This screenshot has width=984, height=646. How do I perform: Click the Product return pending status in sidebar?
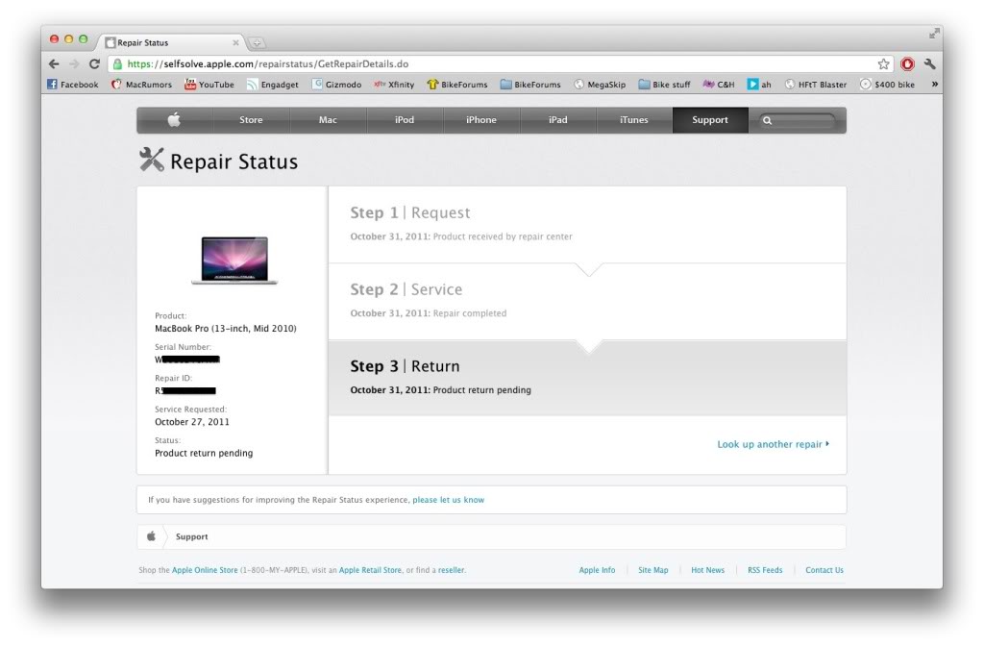pos(204,454)
